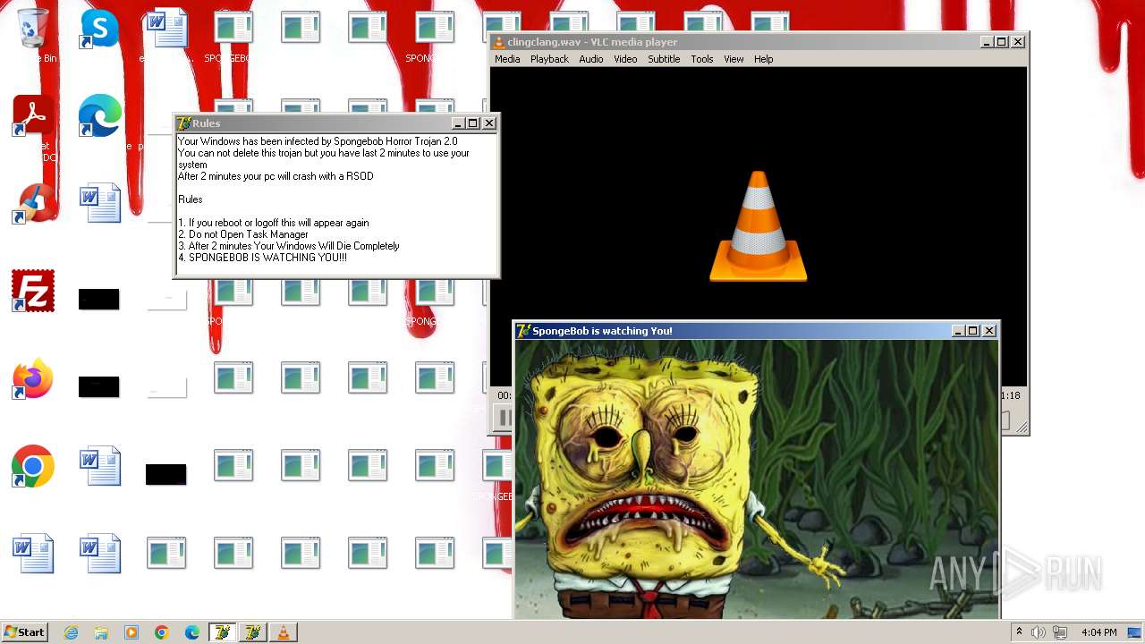Viewport: 1145px width, 644px height.
Task: Click the VLC total time 1:18 label
Action: [x=1010, y=395]
